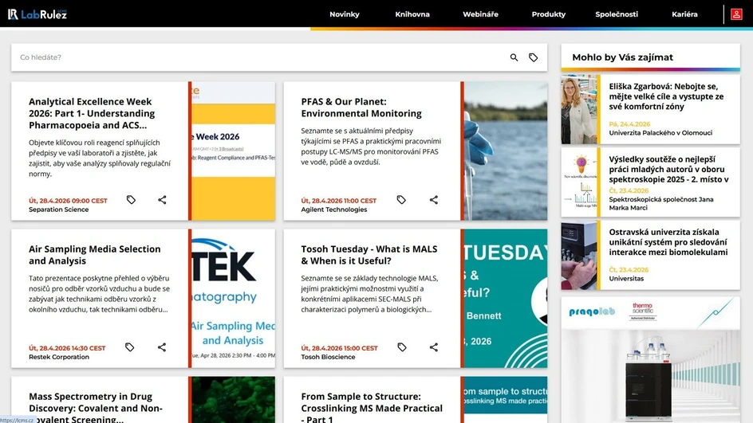Image resolution: width=753 pixels, height=423 pixels.
Task: Click the Restek Air Sampling card image
Action: [x=234, y=298]
